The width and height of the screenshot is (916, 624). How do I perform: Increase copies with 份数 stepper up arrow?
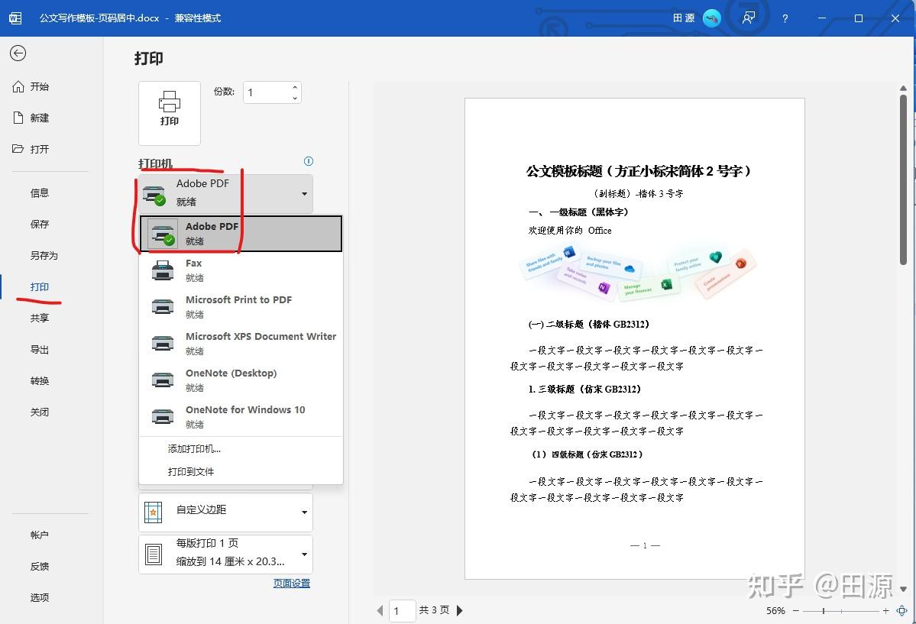click(x=295, y=86)
